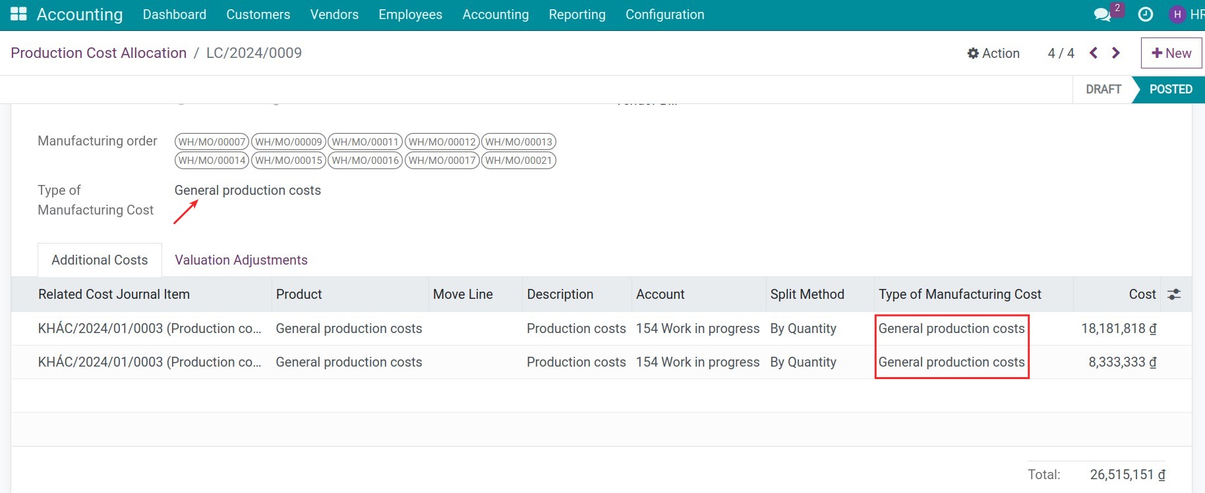Go to the previous record arrow
The image size is (1205, 493).
pyautogui.click(x=1094, y=53)
